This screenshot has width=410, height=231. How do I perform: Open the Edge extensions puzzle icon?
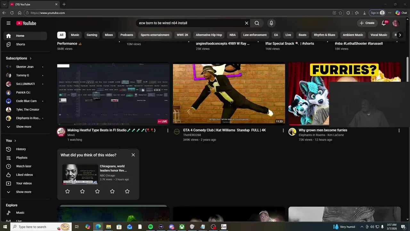pos(348,13)
